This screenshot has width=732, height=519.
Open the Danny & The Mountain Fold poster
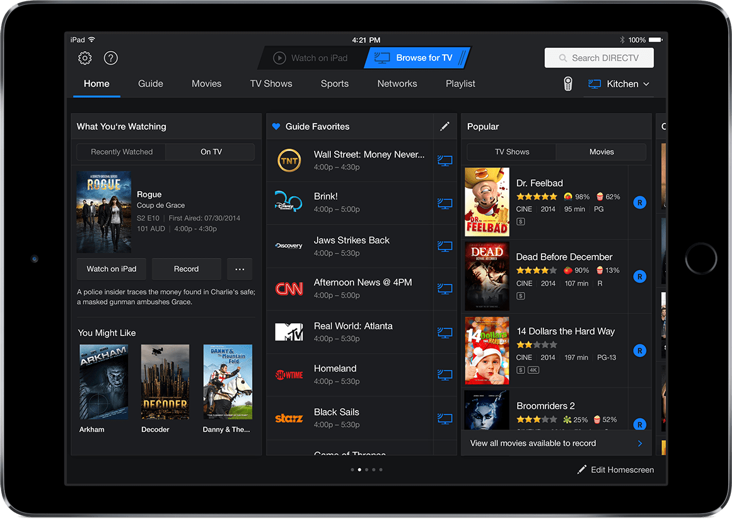coord(228,382)
